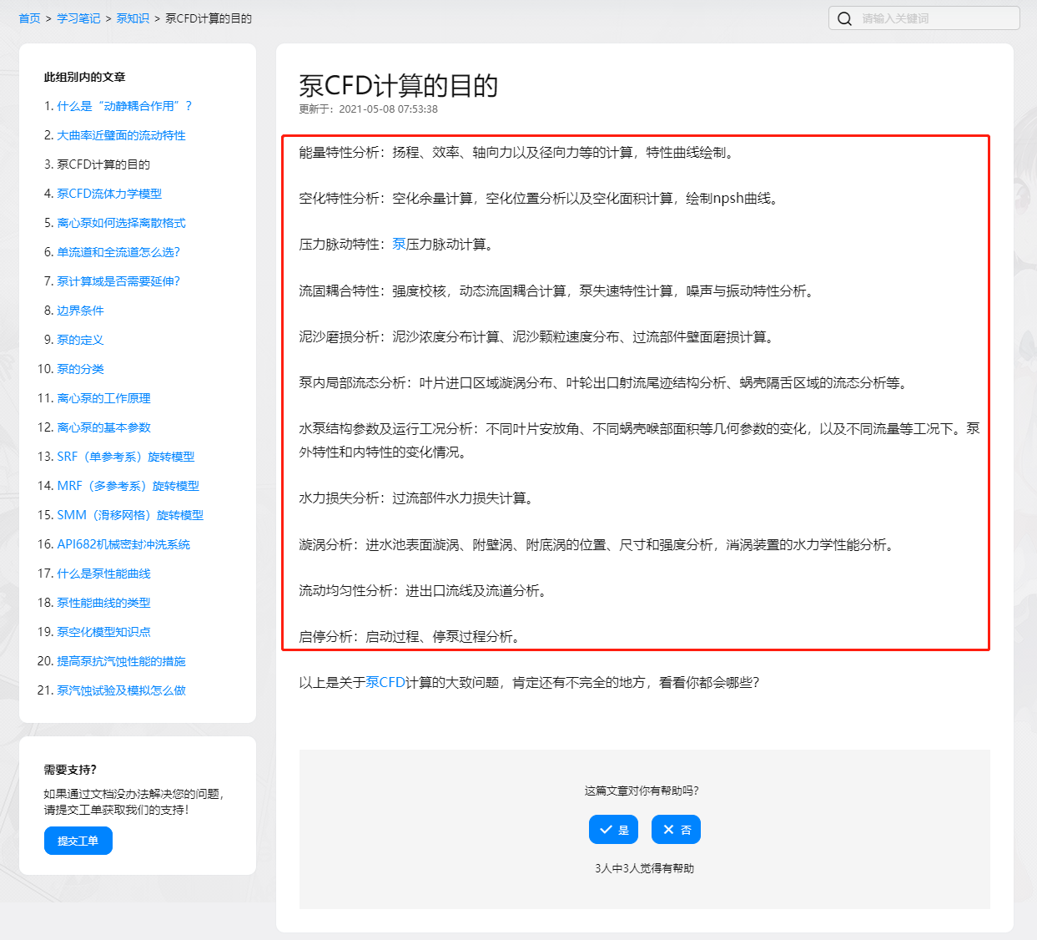Image resolution: width=1037 pixels, height=940 pixels.
Task: Click the 边界条件 sidebar link
Action: (x=80, y=311)
